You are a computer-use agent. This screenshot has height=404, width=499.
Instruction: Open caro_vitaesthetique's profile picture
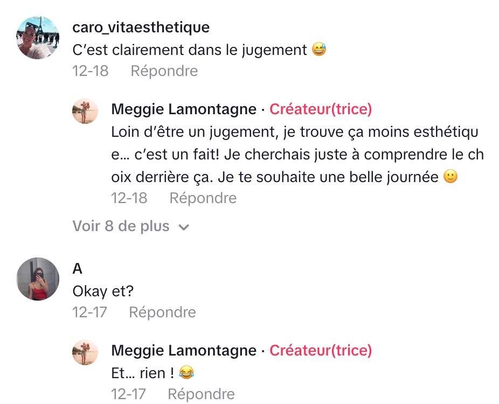(x=38, y=38)
